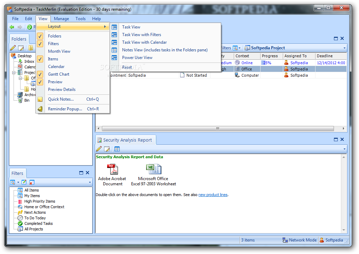
Task: Click the Power User View icon
Action: tap(114, 58)
